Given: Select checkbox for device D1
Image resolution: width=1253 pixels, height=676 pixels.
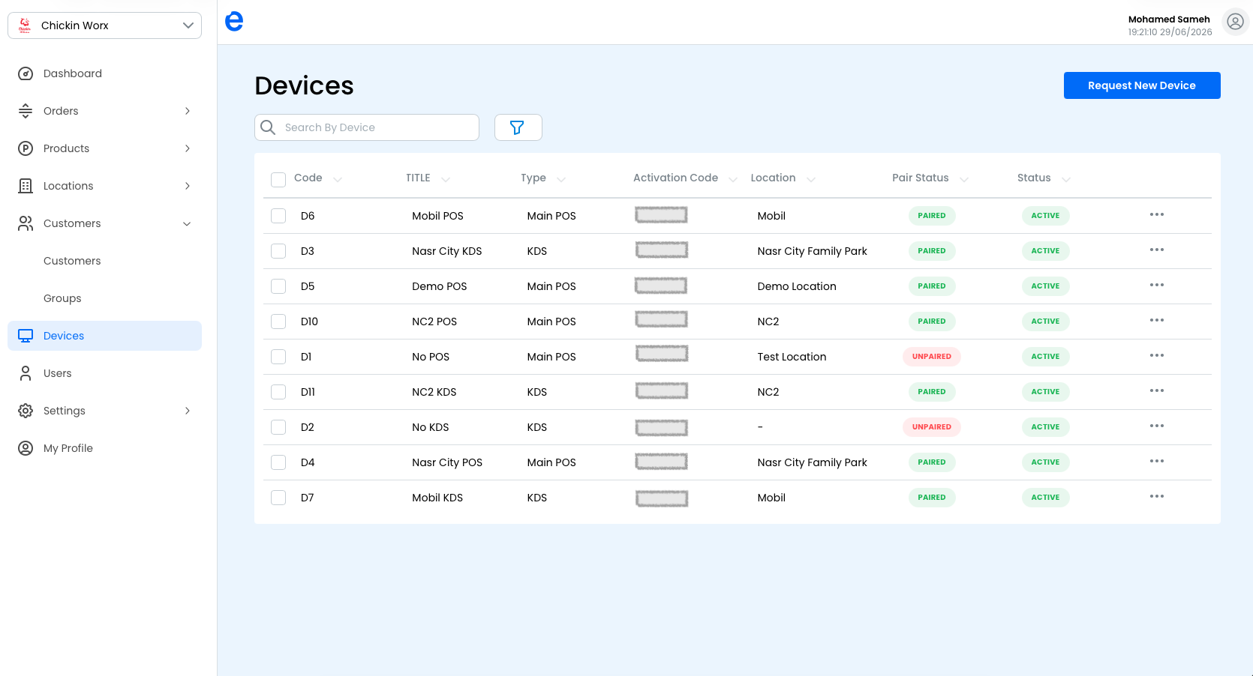Looking at the screenshot, I should [x=278, y=357].
